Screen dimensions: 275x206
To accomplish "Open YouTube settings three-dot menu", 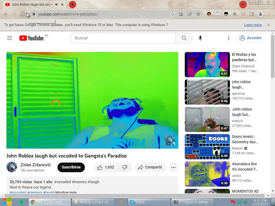I will (x=229, y=38).
